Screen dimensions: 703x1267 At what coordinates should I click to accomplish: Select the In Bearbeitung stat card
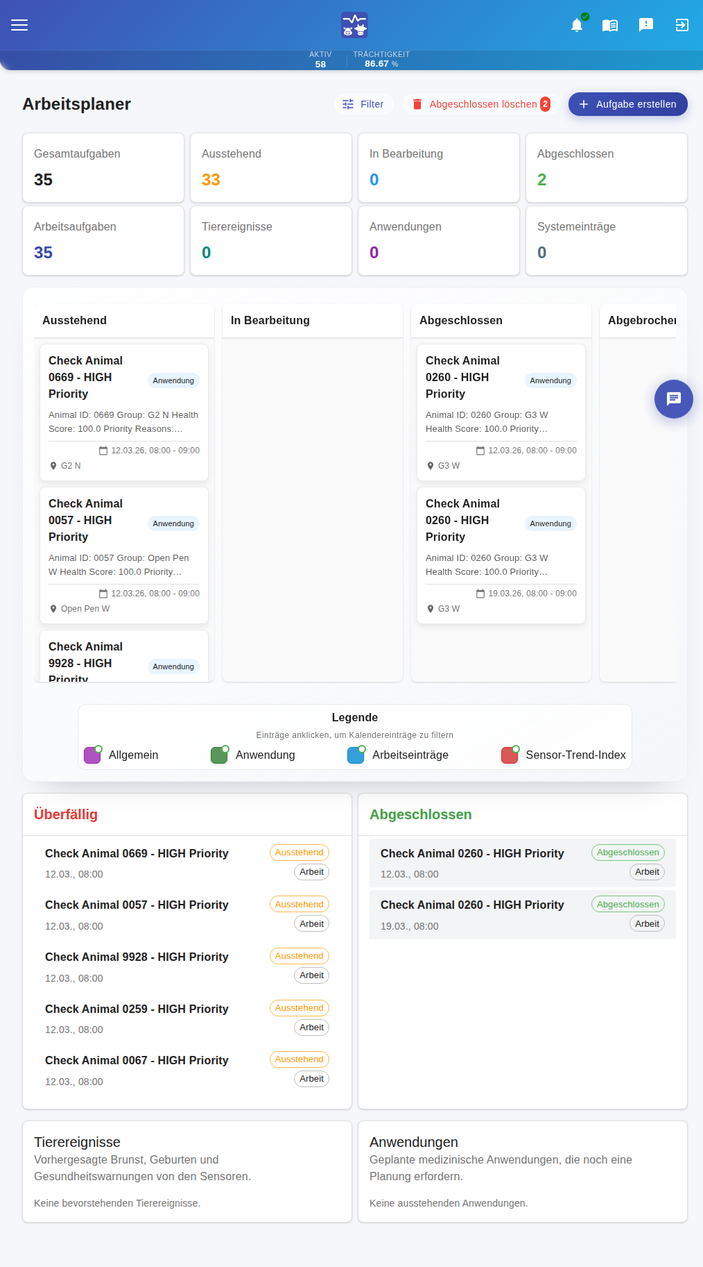[x=439, y=168]
